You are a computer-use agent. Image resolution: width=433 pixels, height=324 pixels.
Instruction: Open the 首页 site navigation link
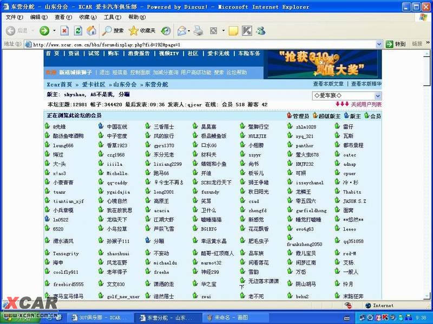tap(53, 53)
